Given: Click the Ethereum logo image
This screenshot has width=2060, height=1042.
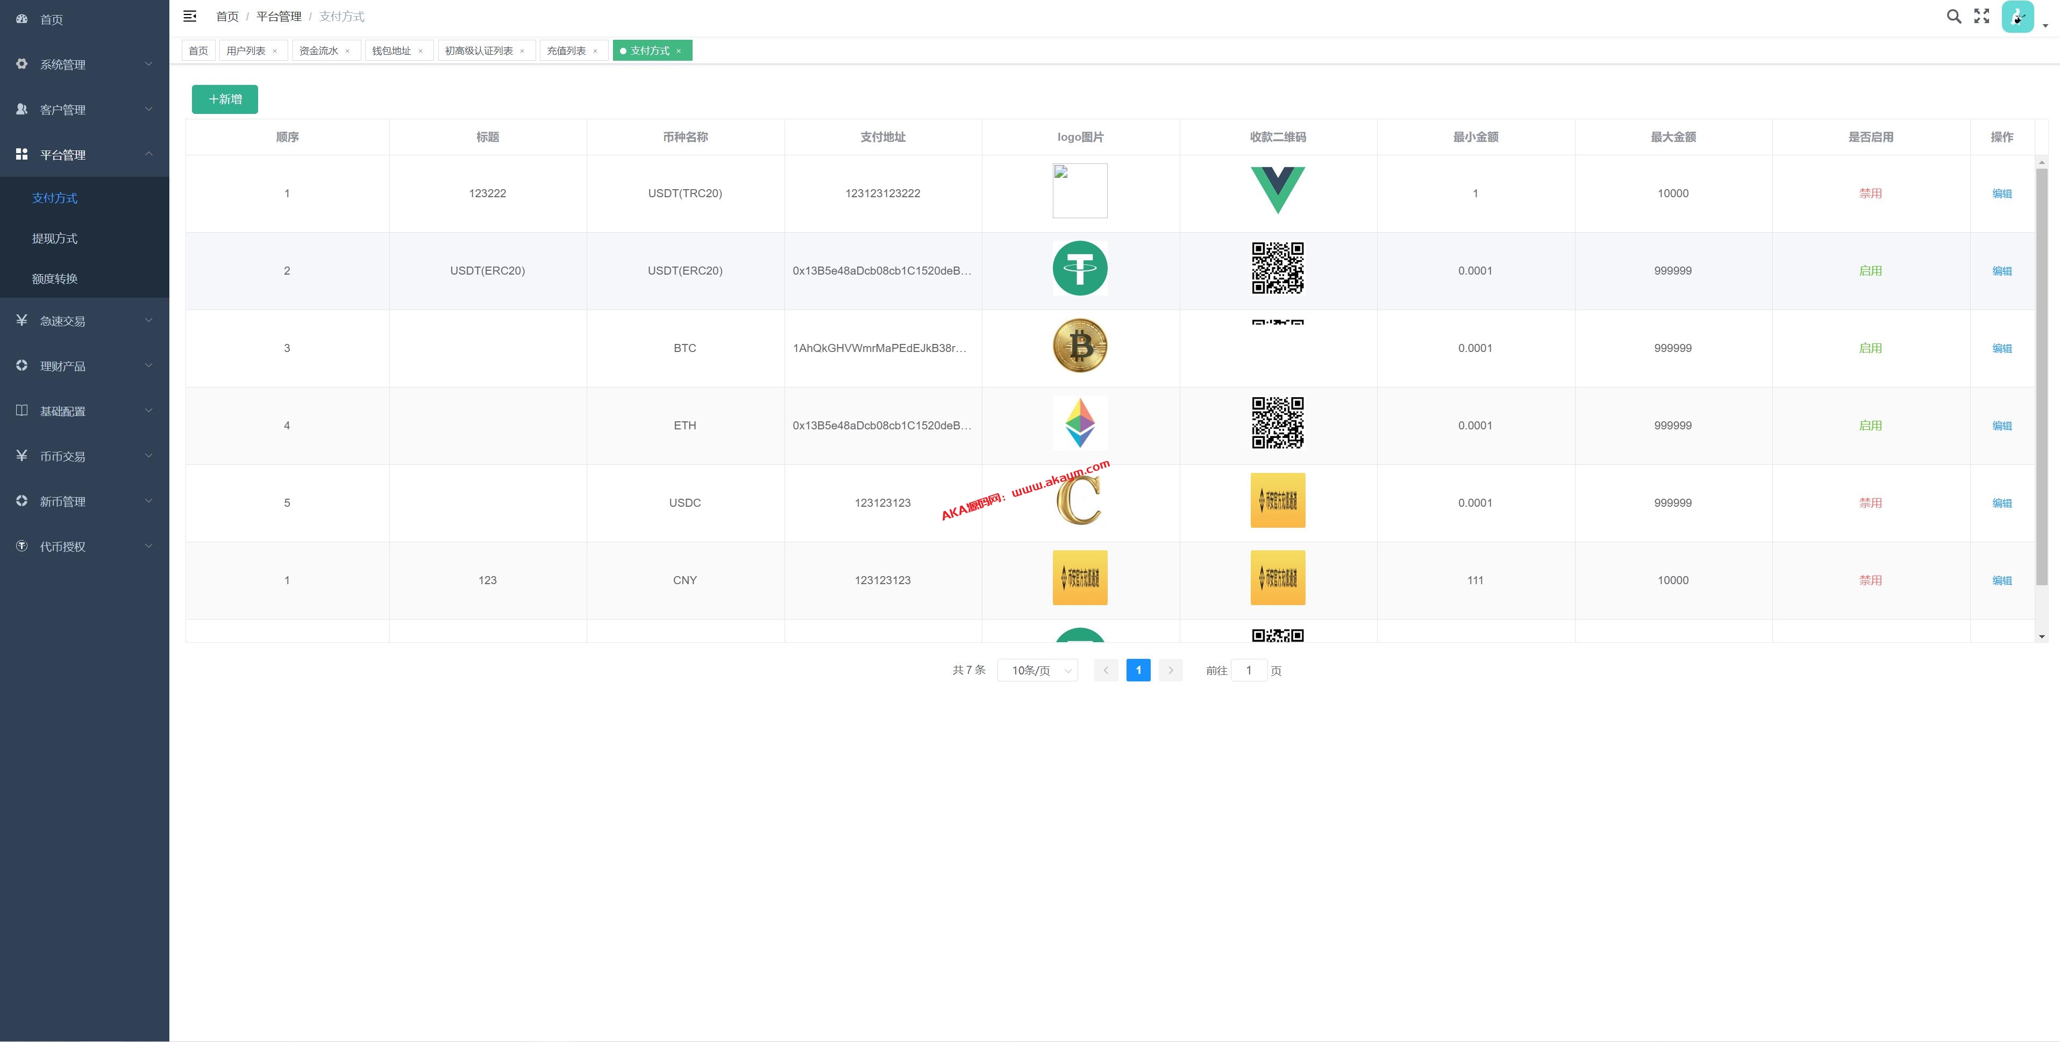Looking at the screenshot, I should (x=1080, y=423).
